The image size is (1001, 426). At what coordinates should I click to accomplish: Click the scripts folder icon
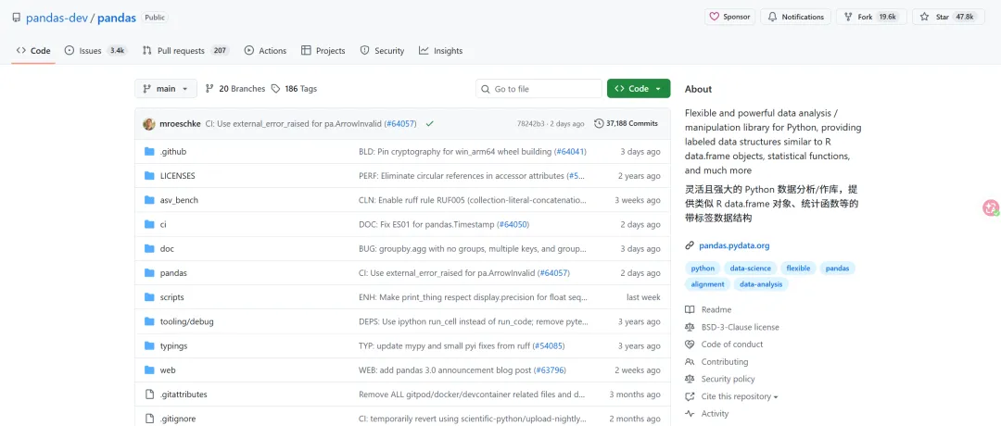pyautogui.click(x=149, y=297)
